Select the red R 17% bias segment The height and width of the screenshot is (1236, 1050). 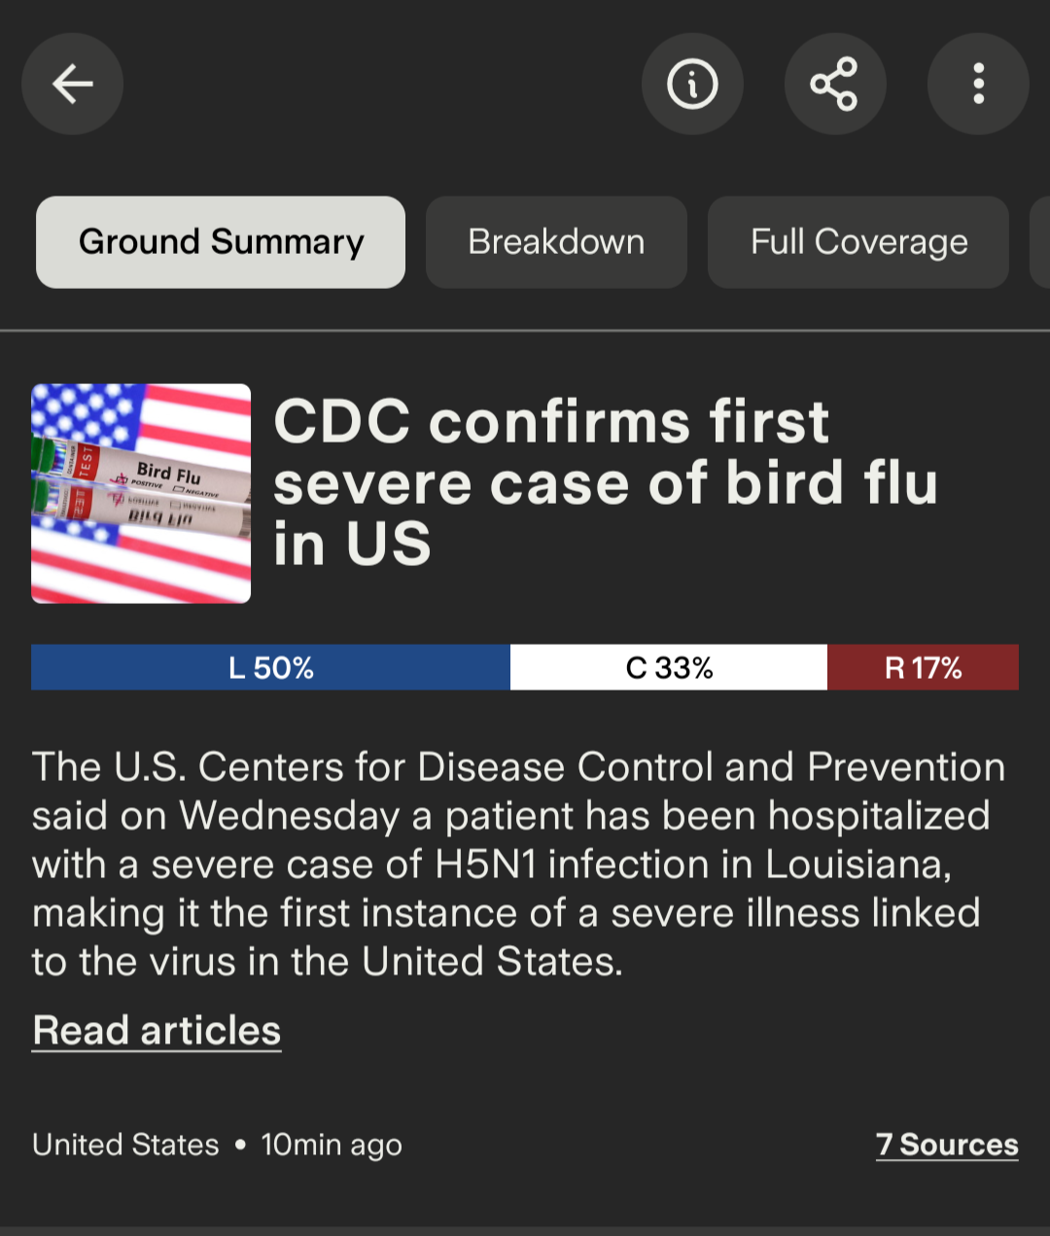[x=923, y=667]
